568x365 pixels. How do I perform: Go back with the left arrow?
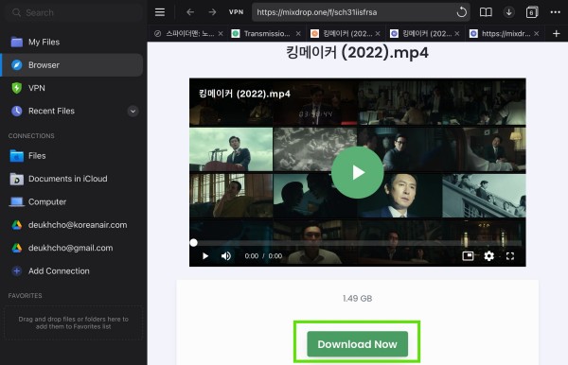click(190, 12)
